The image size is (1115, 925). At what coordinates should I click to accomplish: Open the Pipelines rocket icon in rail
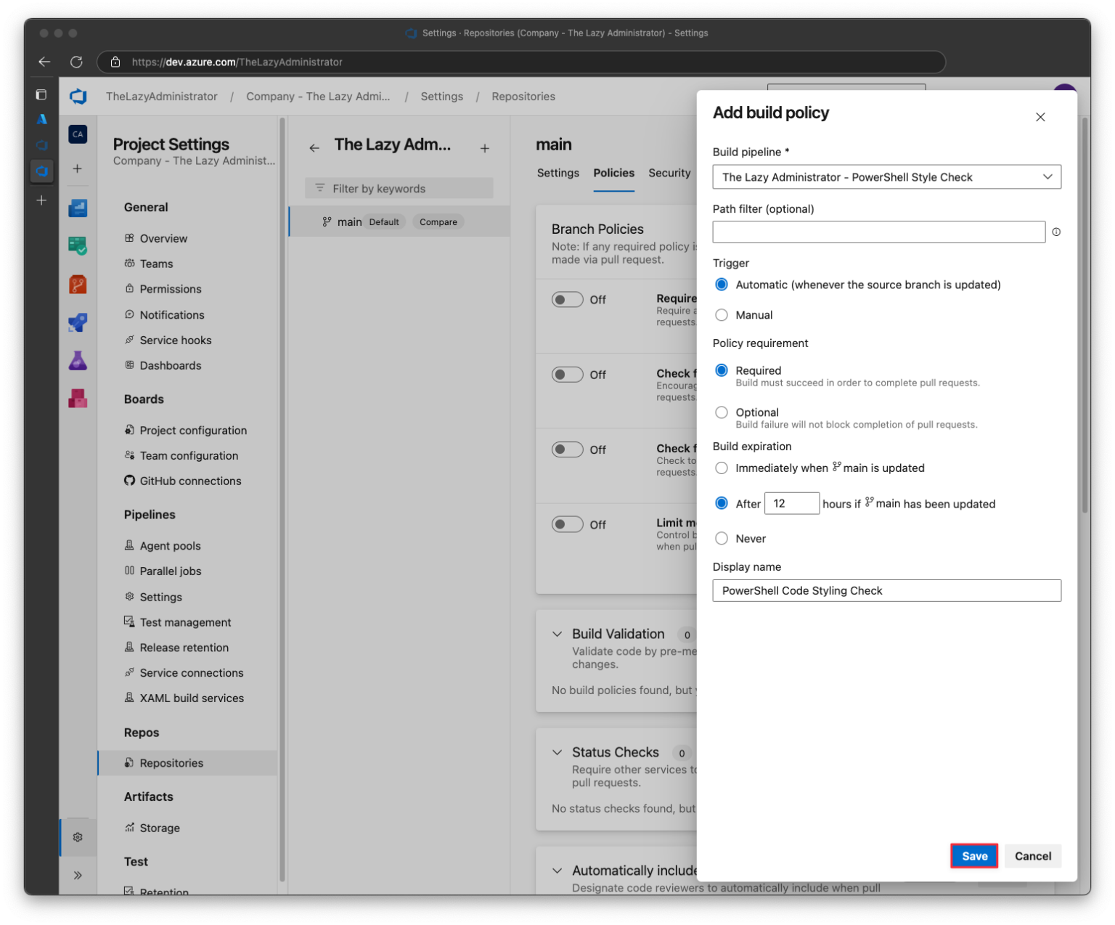[x=78, y=322]
